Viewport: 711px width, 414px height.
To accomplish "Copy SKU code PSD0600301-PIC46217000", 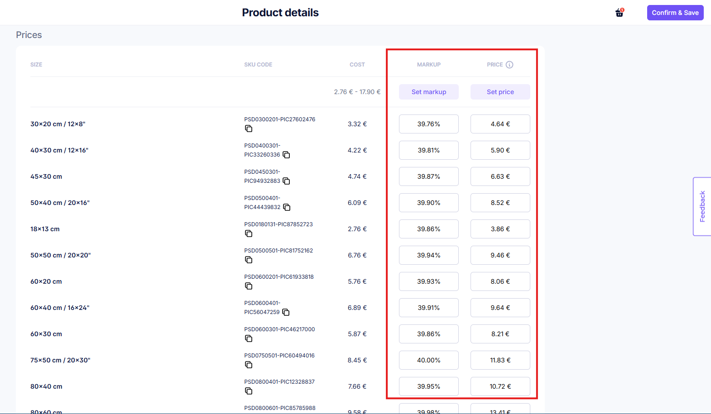I will coord(249,338).
